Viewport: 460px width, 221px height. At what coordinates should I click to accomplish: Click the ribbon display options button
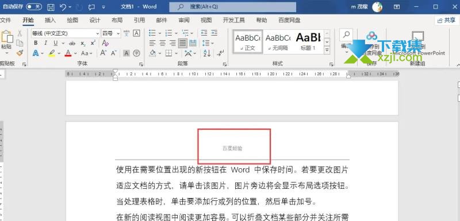pos(397,7)
